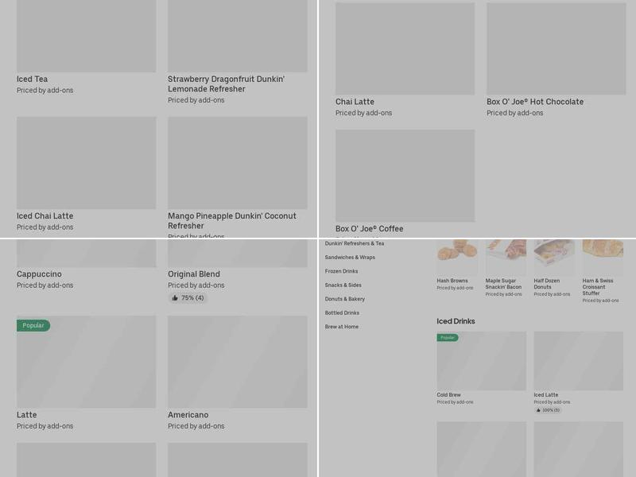Open the Mango Pineapple Dunkin' Coconut Refresher title
The height and width of the screenshot is (477, 636).
pyautogui.click(x=231, y=220)
